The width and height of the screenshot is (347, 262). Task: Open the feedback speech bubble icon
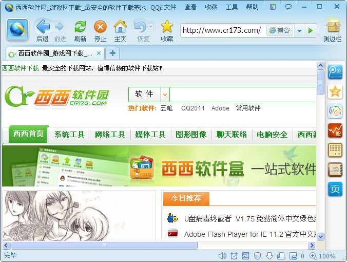288,7
